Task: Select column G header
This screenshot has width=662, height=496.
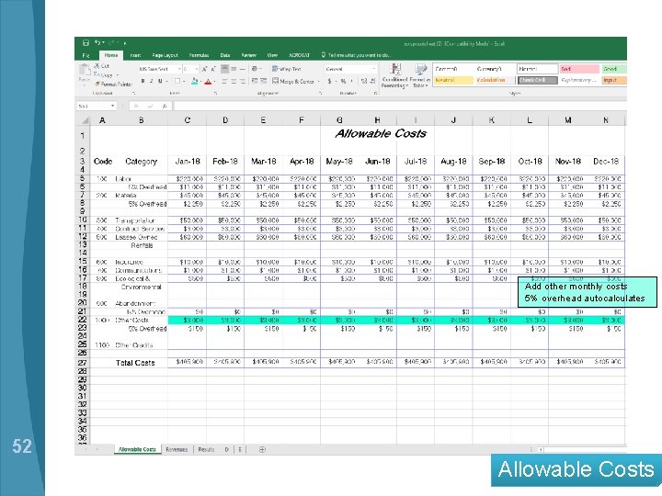Action: pyautogui.click(x=339, y=120)
